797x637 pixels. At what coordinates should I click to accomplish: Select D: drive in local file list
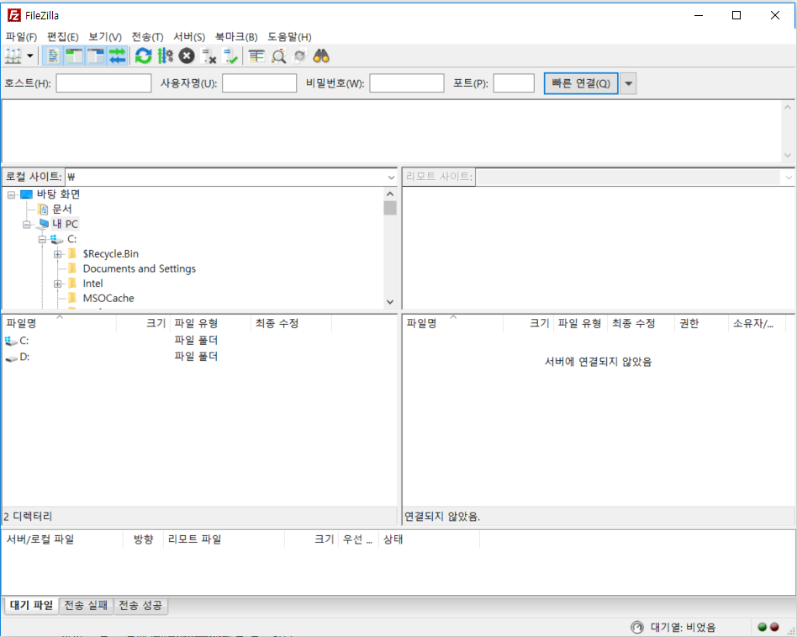pyautogui.click(x=24, y=357)
